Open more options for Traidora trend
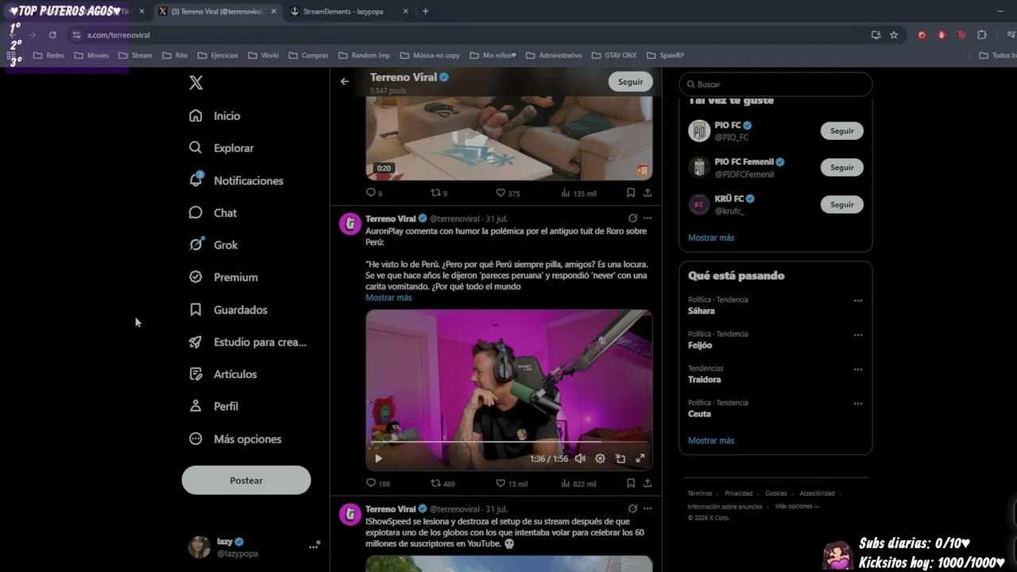 point(858,369)
